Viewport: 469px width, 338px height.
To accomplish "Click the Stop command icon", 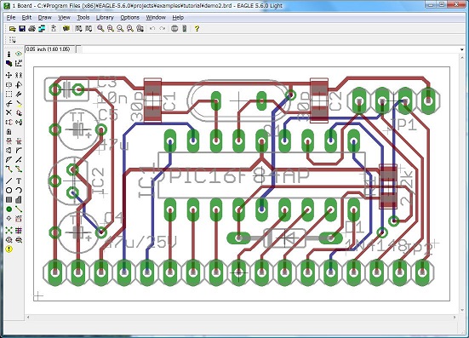I will click(x=174, y=29).
